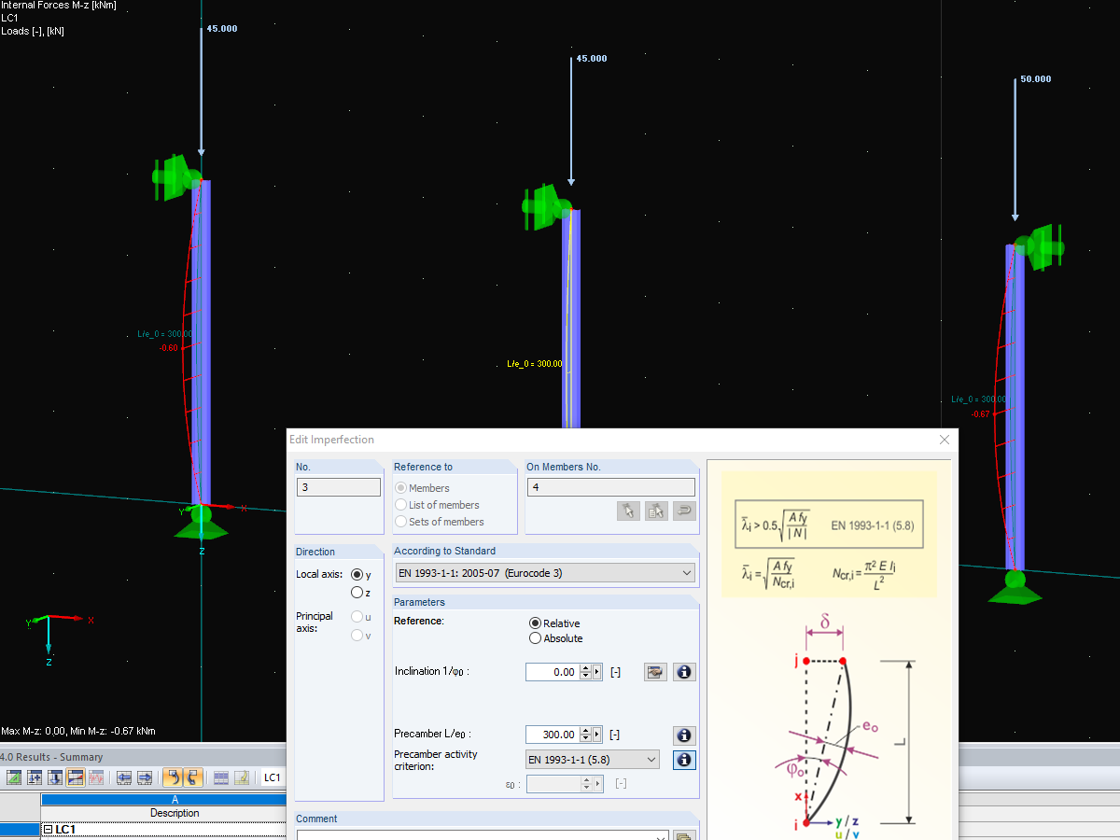Click the reverse selection icon under On Members No.
This screenshot has width=1120, height=840.
pos(684,511)
